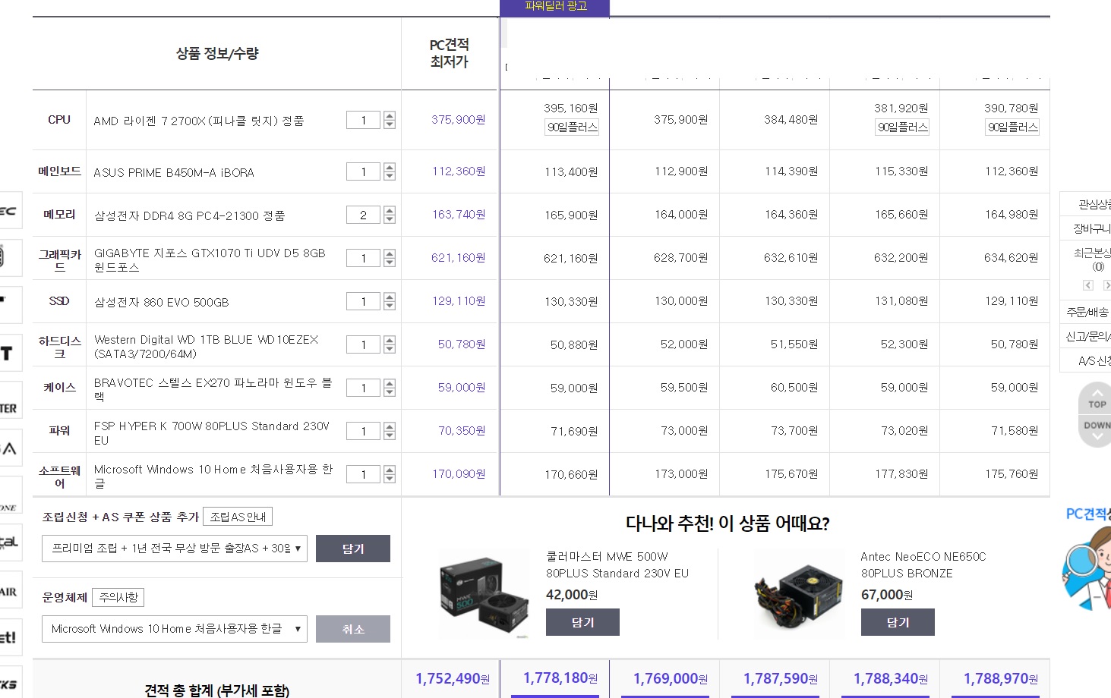Open GIGABYTE 지포스 GTX1070 Ti product link
Image resolution: width=1111 pixels, height=698 pixels.
click(x=210, y=259)
